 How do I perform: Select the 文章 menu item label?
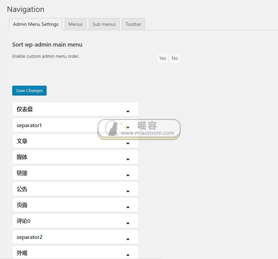22,141
